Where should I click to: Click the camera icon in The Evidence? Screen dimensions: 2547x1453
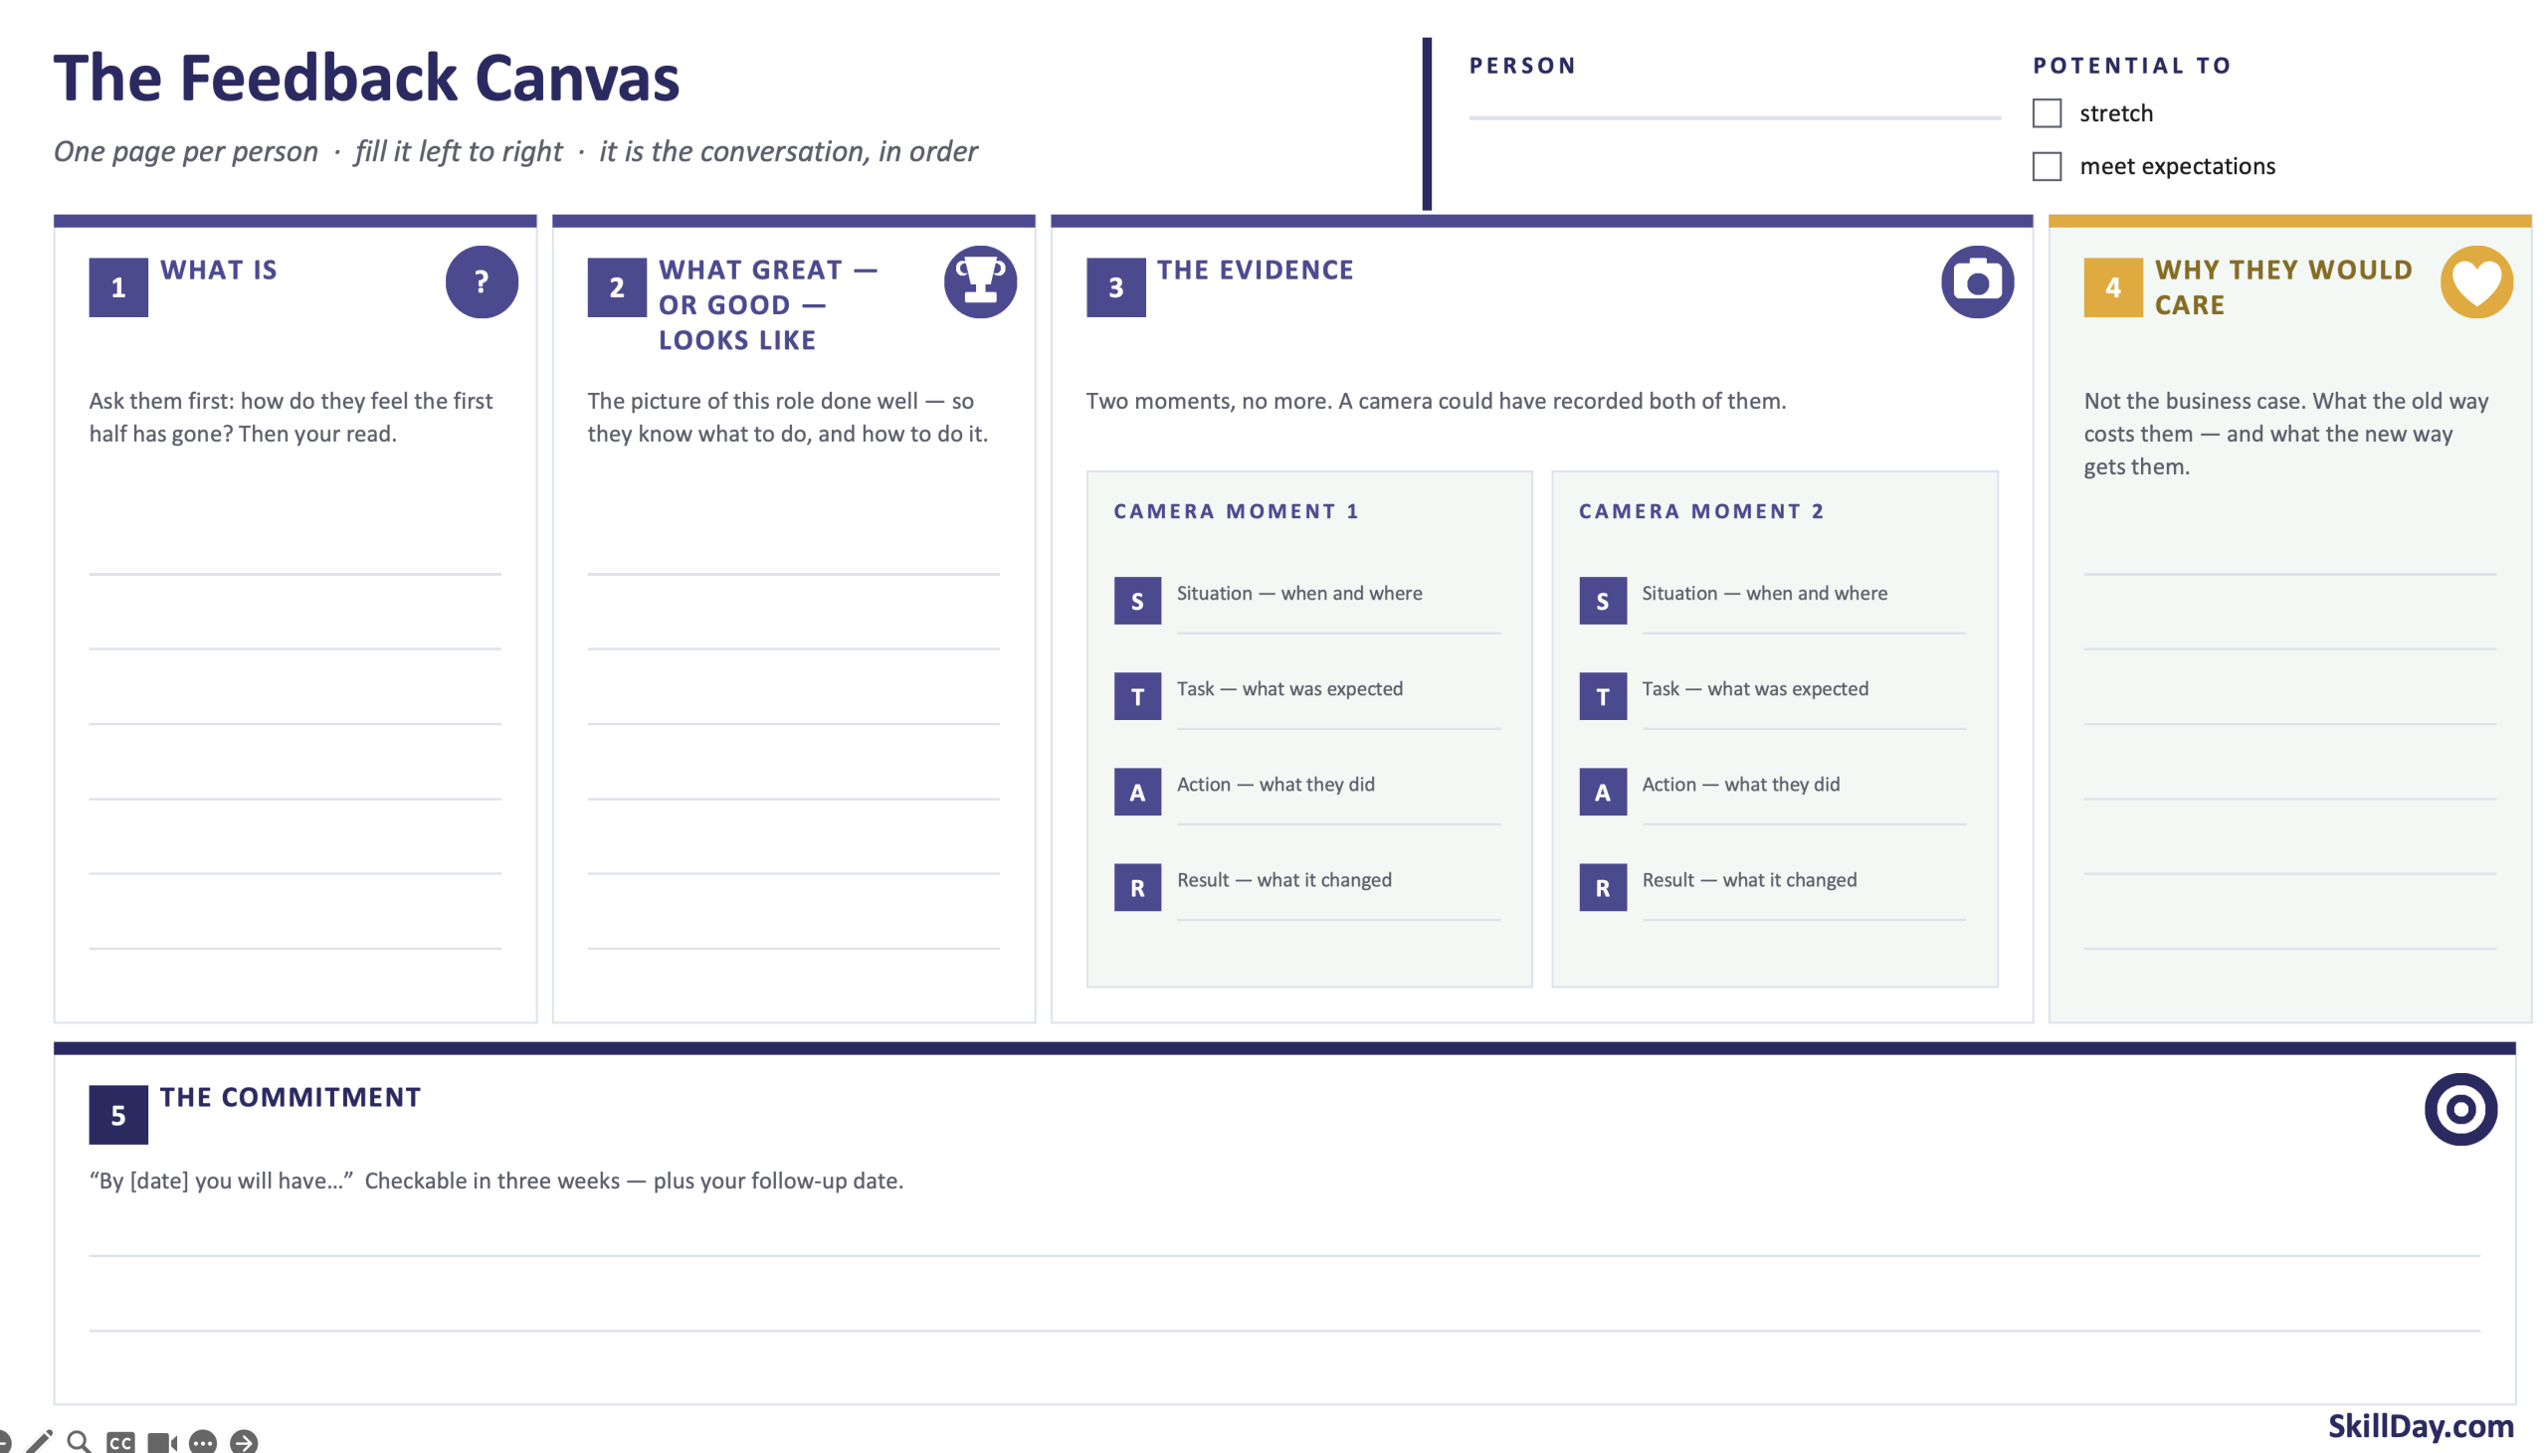[x=1977, y=282]
